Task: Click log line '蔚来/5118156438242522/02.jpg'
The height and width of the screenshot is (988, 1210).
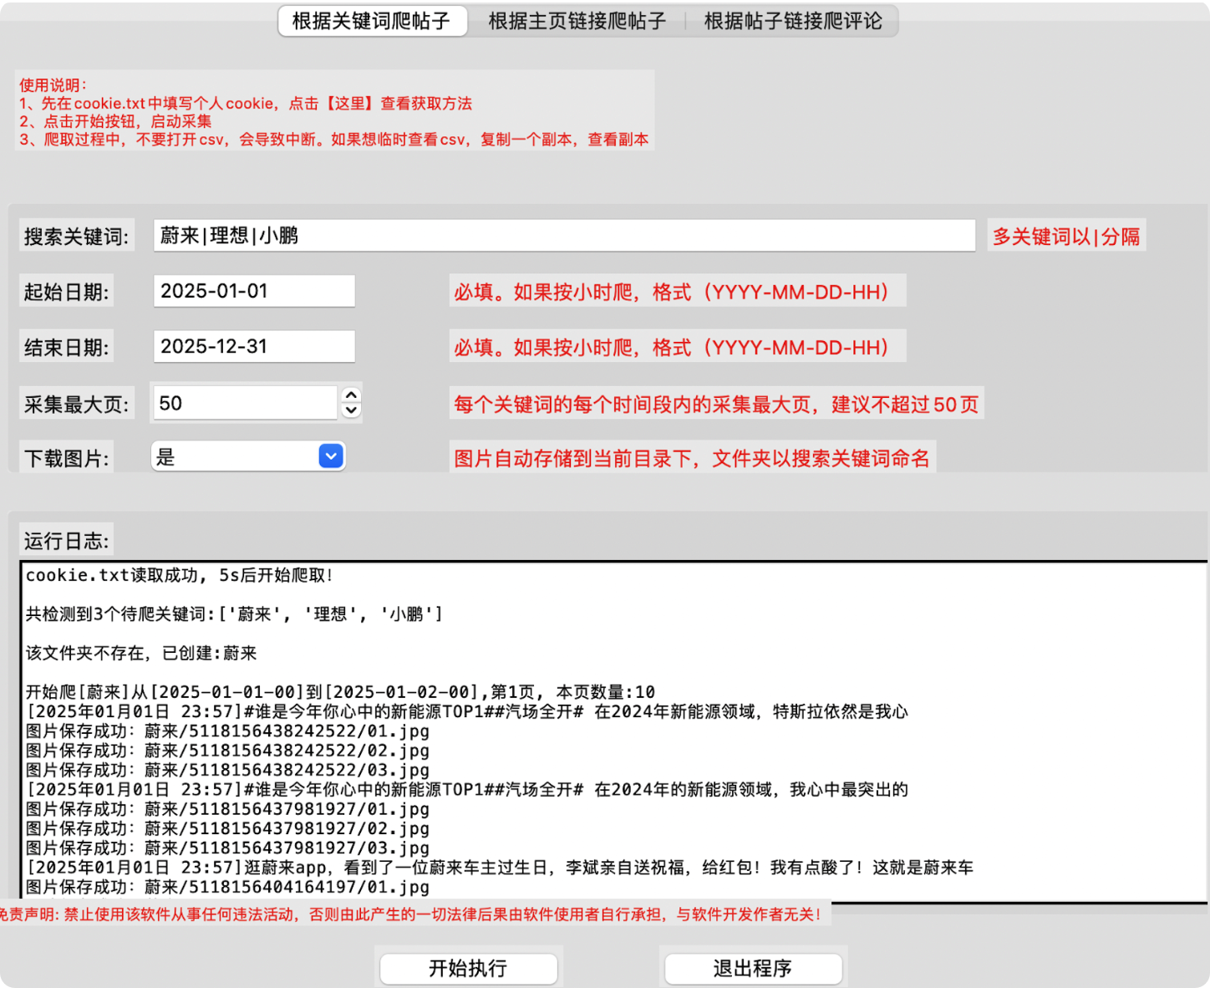Action: point(227,751)
